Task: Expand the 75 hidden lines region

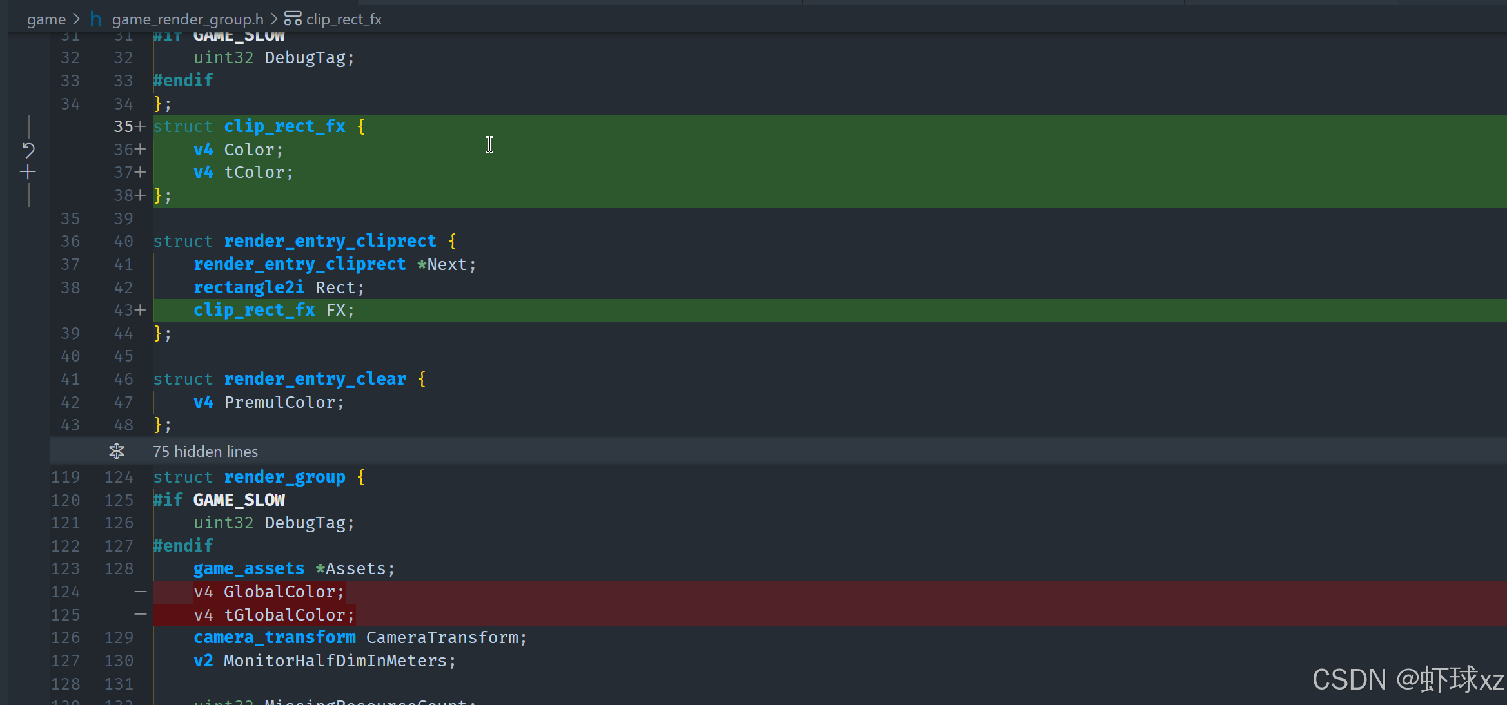Action: (x=205, y=451)
